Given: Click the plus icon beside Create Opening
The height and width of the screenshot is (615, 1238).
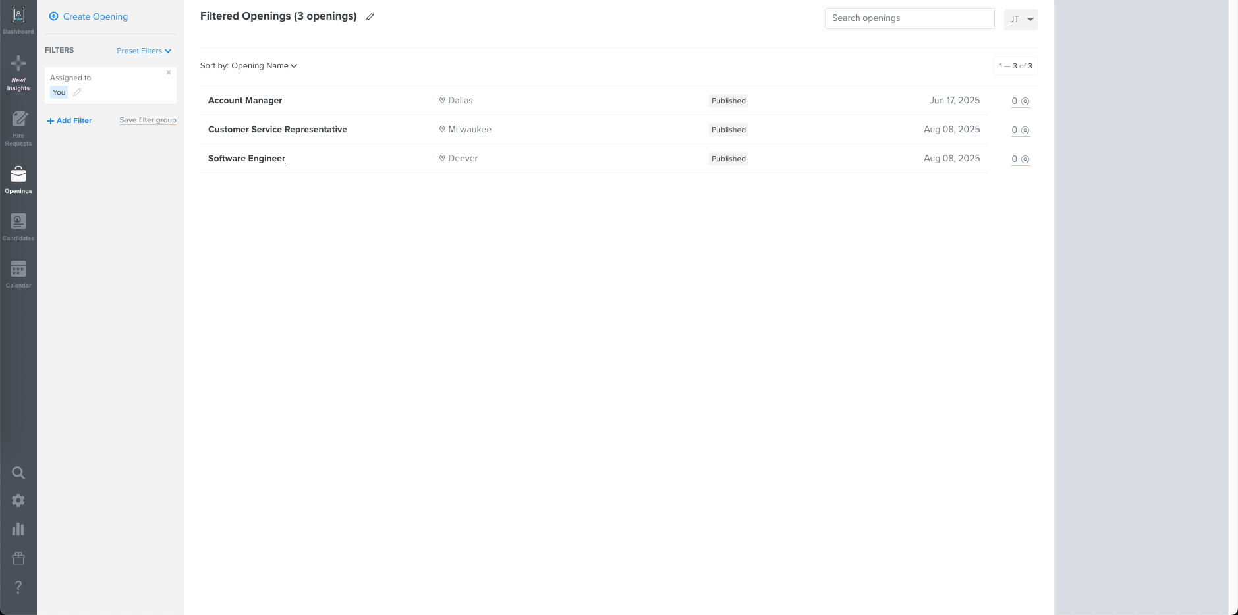Looking at the screenshot, I should [x=54, y=16].
